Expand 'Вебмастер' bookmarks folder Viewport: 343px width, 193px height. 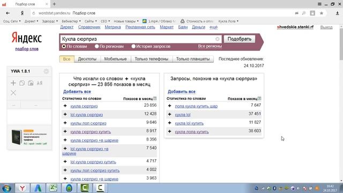[x=71, y=21]
